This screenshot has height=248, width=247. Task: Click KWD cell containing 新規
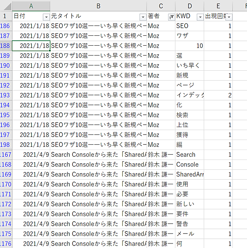point(190,75)
